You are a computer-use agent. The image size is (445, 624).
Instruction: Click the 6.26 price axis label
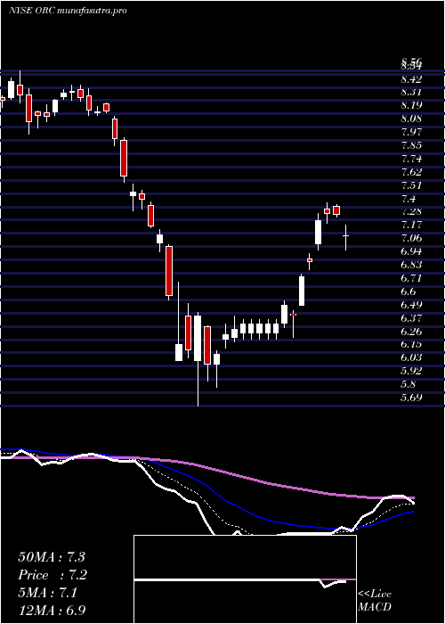[411, 331]
